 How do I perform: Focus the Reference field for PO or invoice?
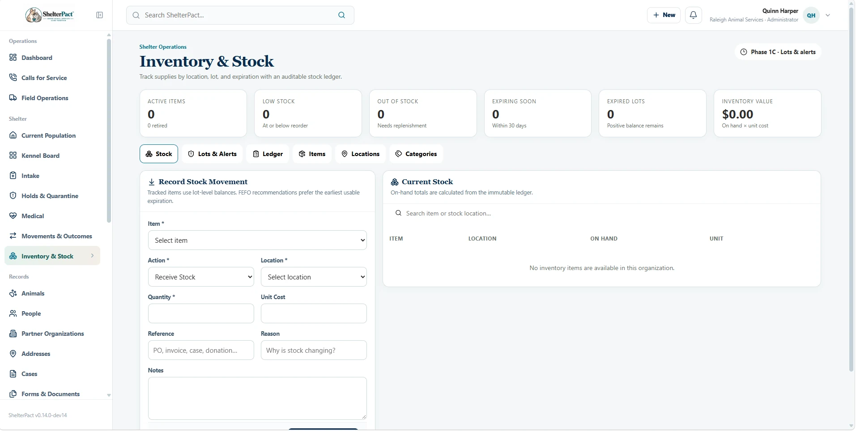[x=201, y=351]
